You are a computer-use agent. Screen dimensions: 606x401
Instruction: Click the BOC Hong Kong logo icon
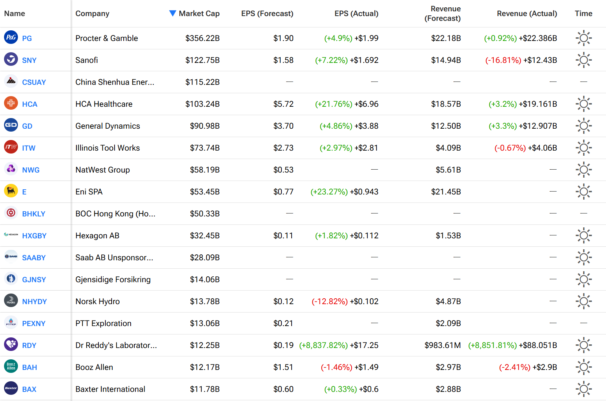point(11,213)
